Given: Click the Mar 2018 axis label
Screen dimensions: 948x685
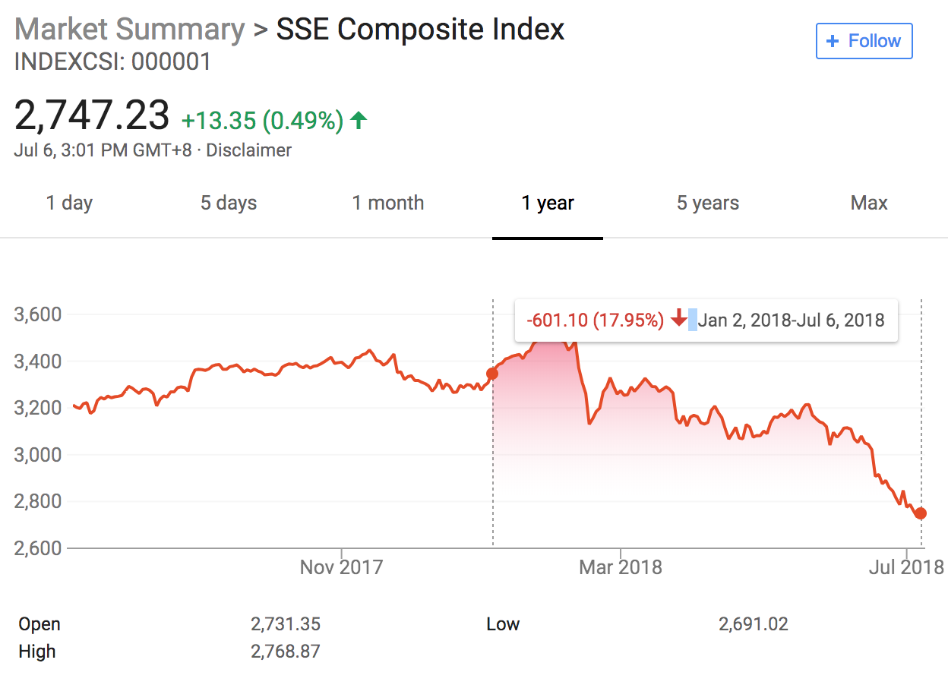Looking at the screenshot, I should tap(621, 567).
